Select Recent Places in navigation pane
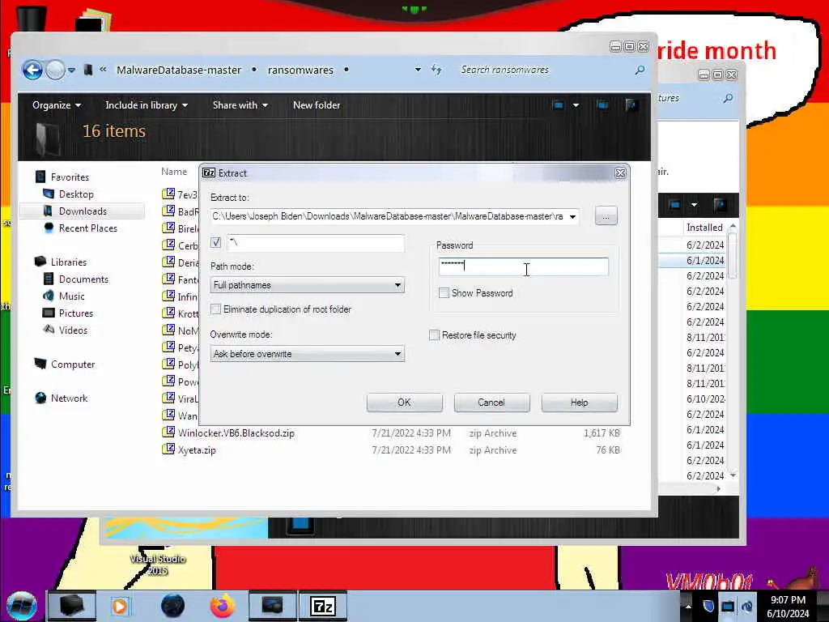This screenshot has width=829, height=622. [87, 228]
